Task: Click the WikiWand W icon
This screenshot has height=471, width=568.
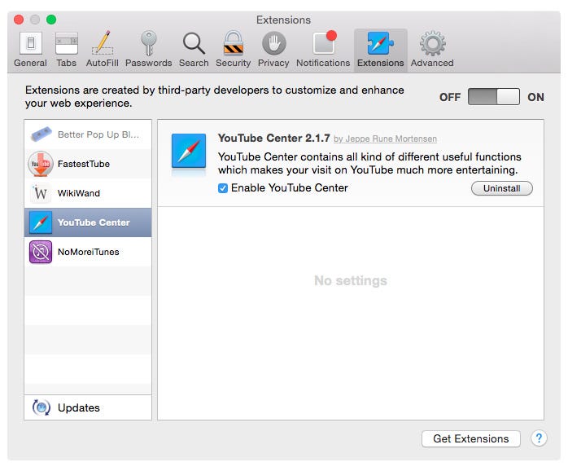Action: coord(40,193)
